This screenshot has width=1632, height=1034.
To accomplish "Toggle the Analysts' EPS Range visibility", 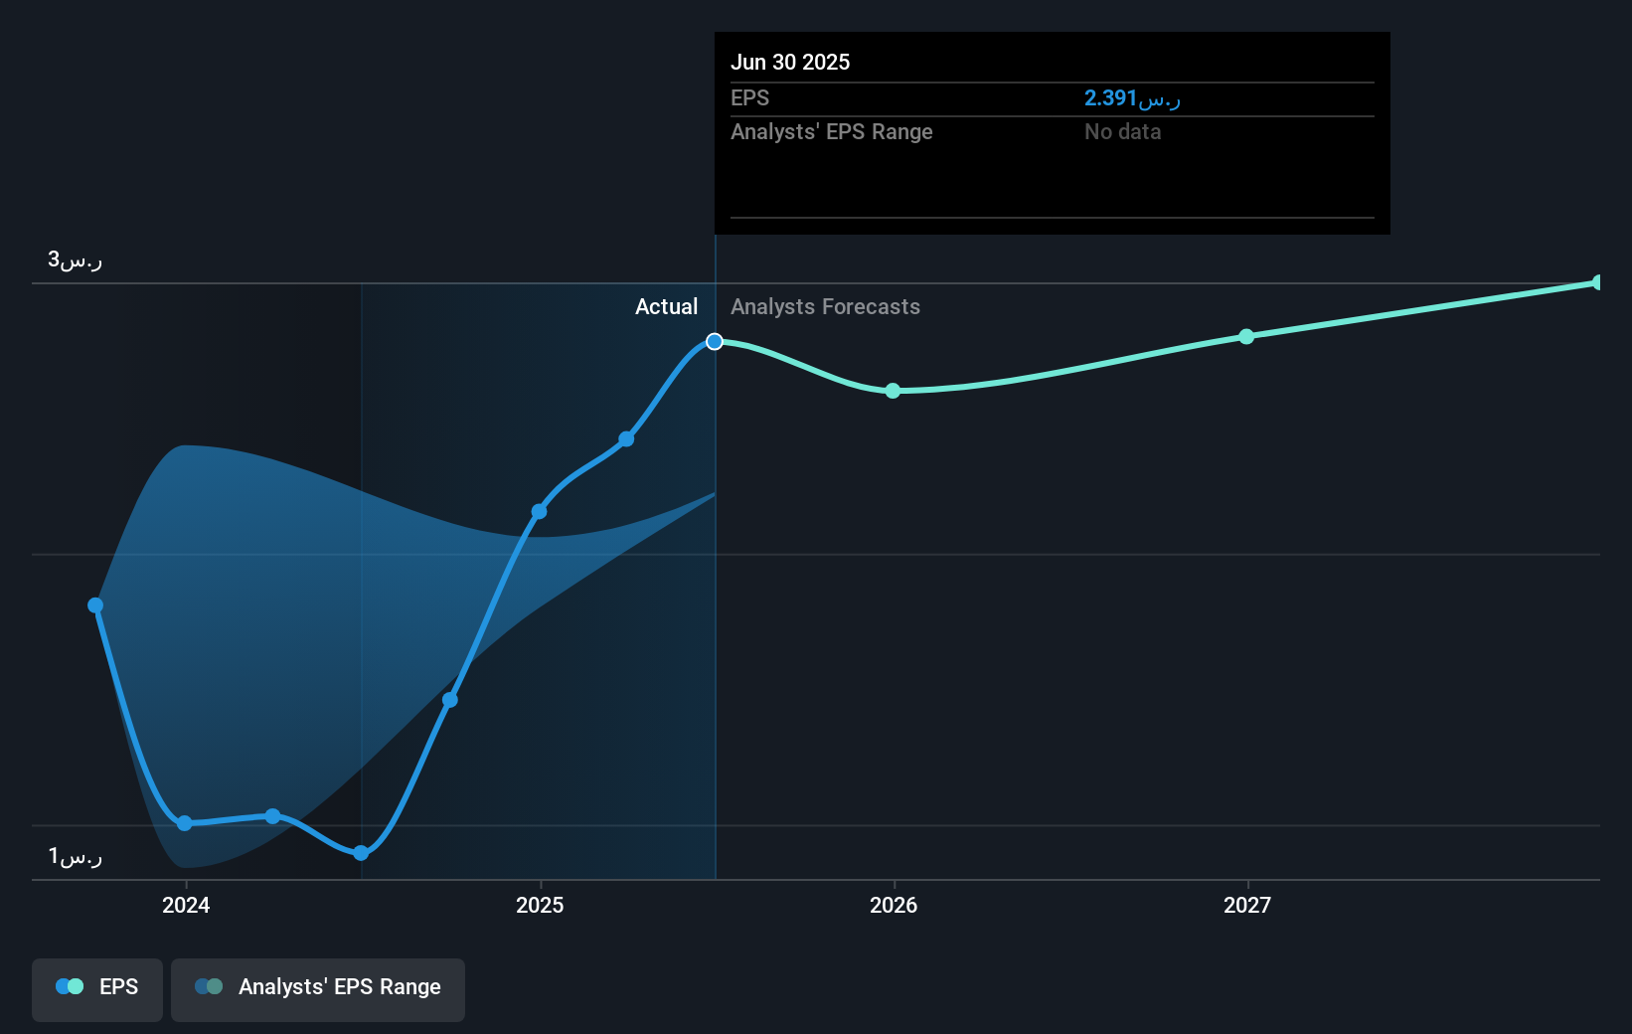I will point(318,987).
